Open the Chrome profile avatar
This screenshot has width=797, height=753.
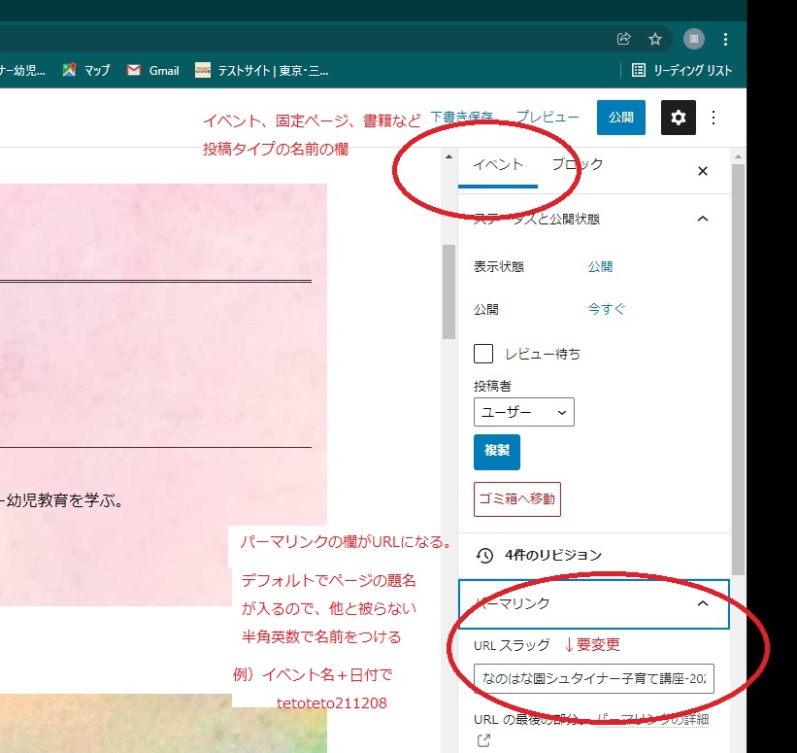coord(693,39)
